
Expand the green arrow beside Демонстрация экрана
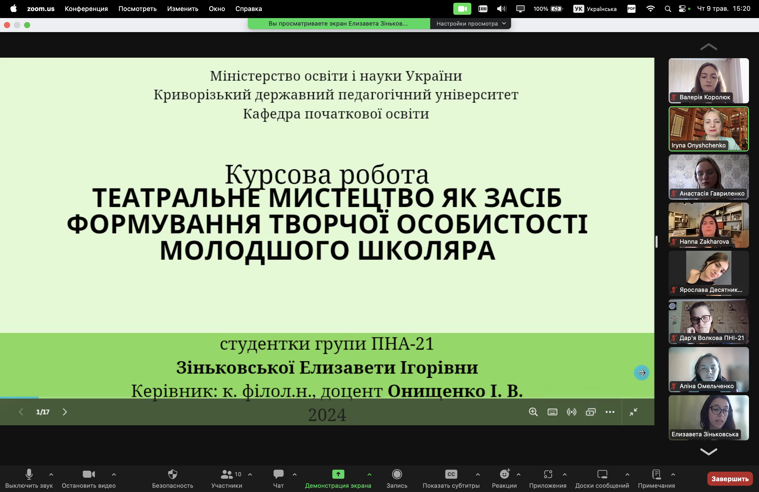tap(369, 474)
